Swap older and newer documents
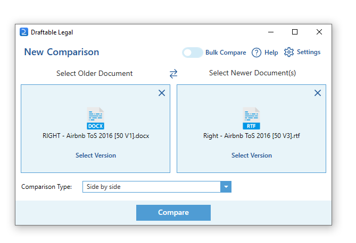Viewport: 356px width, 243px height. 173,74
